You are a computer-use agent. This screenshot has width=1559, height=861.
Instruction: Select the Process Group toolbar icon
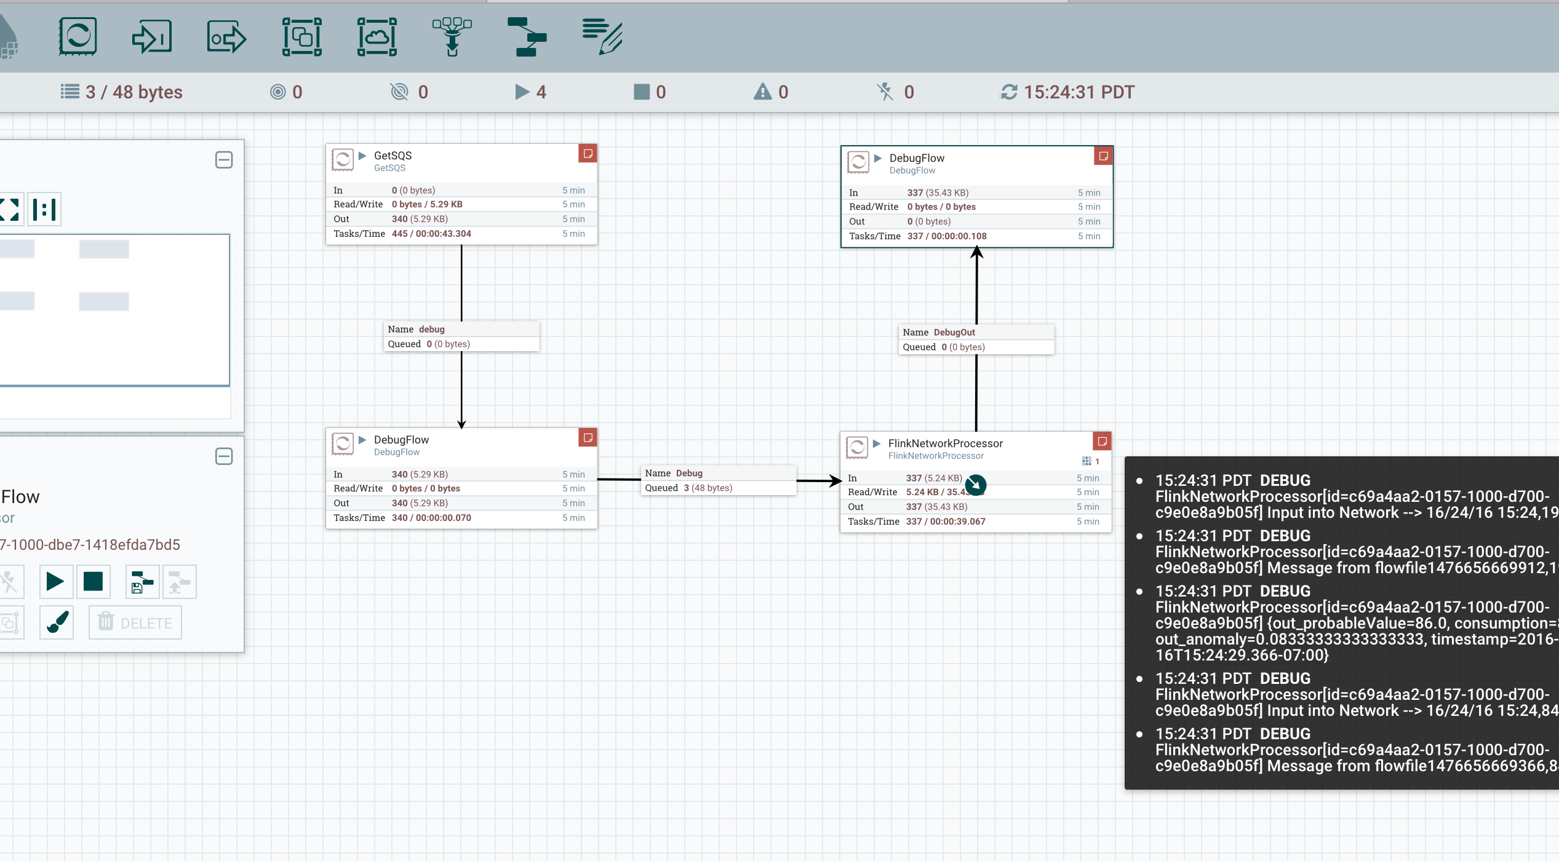coord(301,36)
